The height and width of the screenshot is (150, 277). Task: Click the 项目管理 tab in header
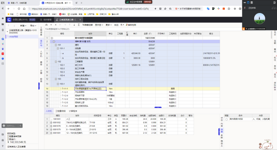[x=46, y=20]
